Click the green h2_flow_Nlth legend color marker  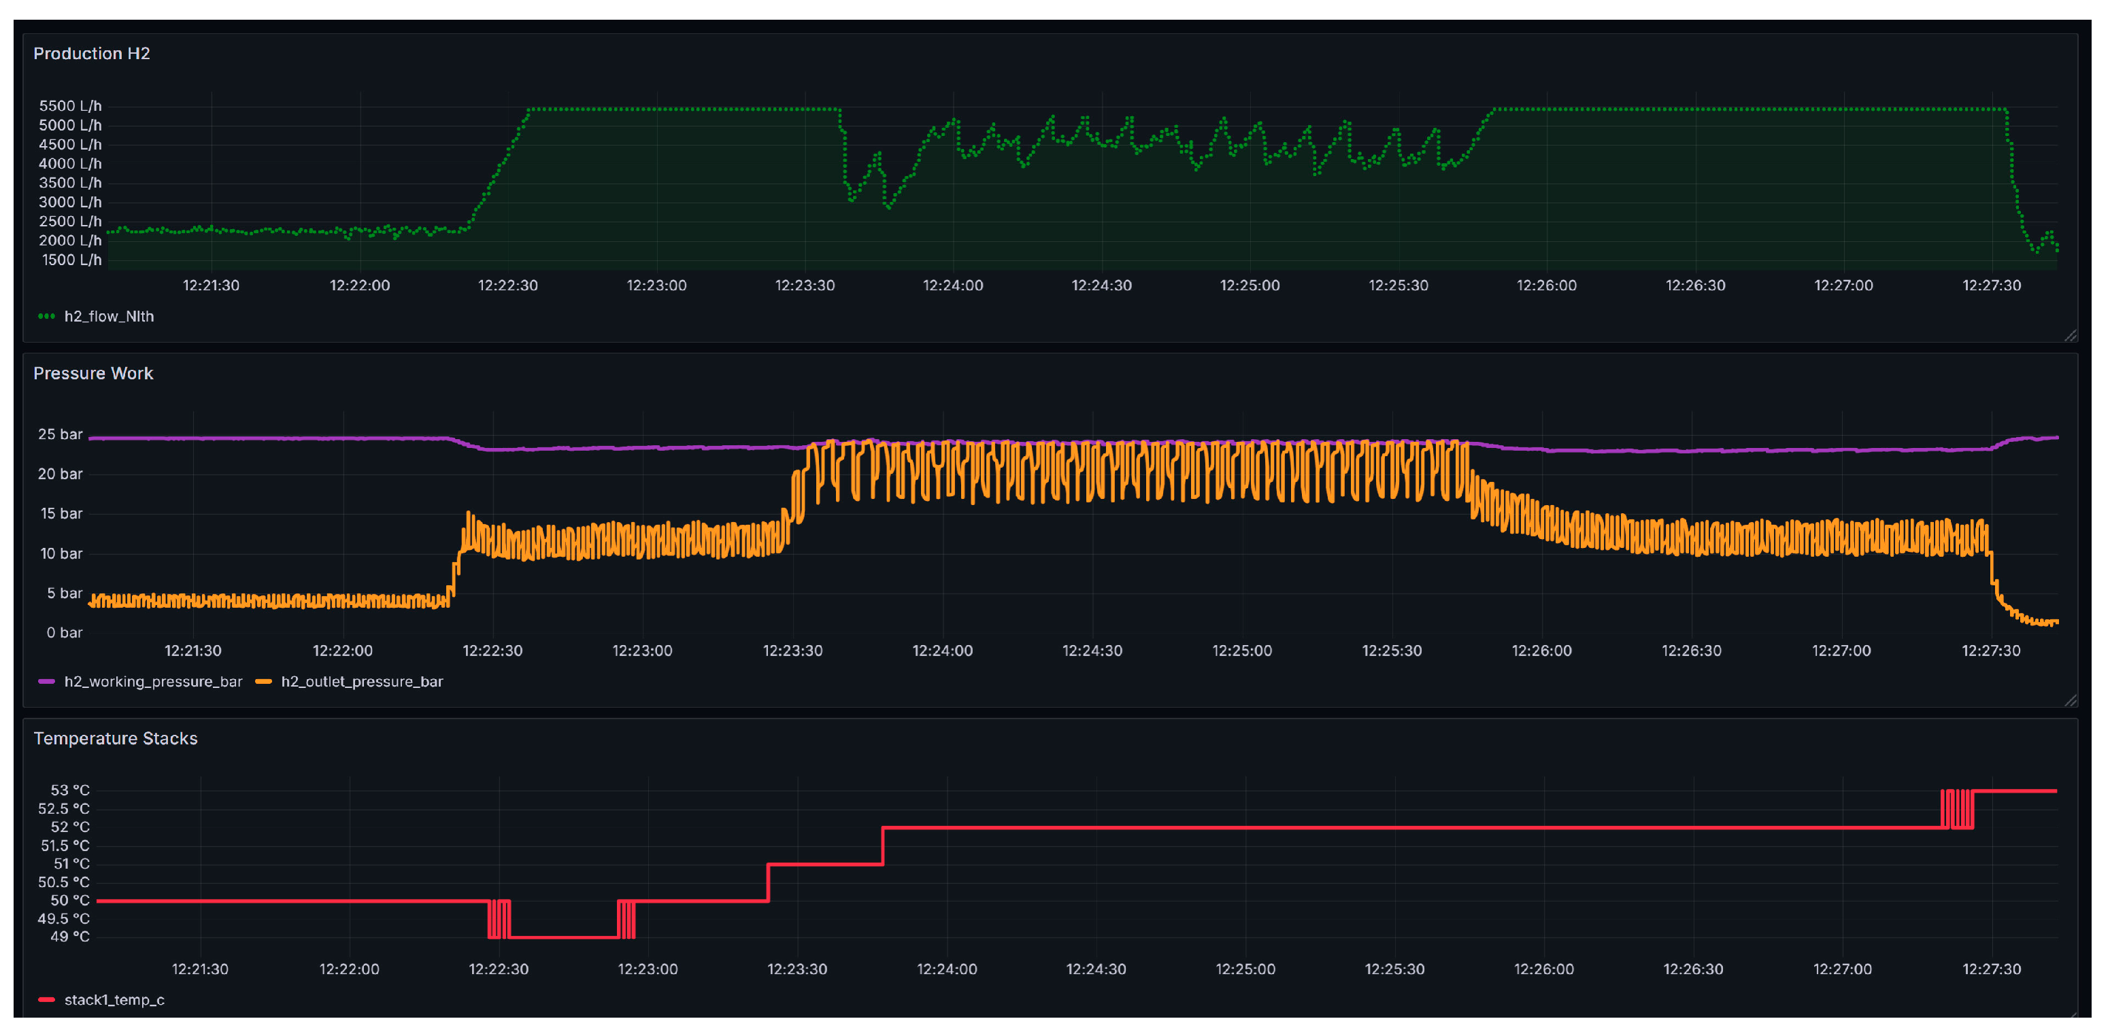(x=47, y=316)
